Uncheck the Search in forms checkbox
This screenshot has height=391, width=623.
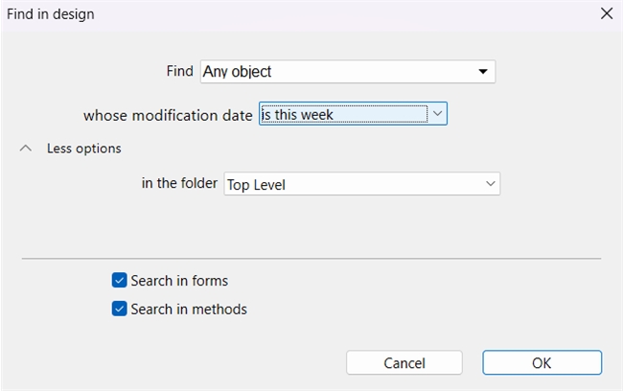[120, 281]
